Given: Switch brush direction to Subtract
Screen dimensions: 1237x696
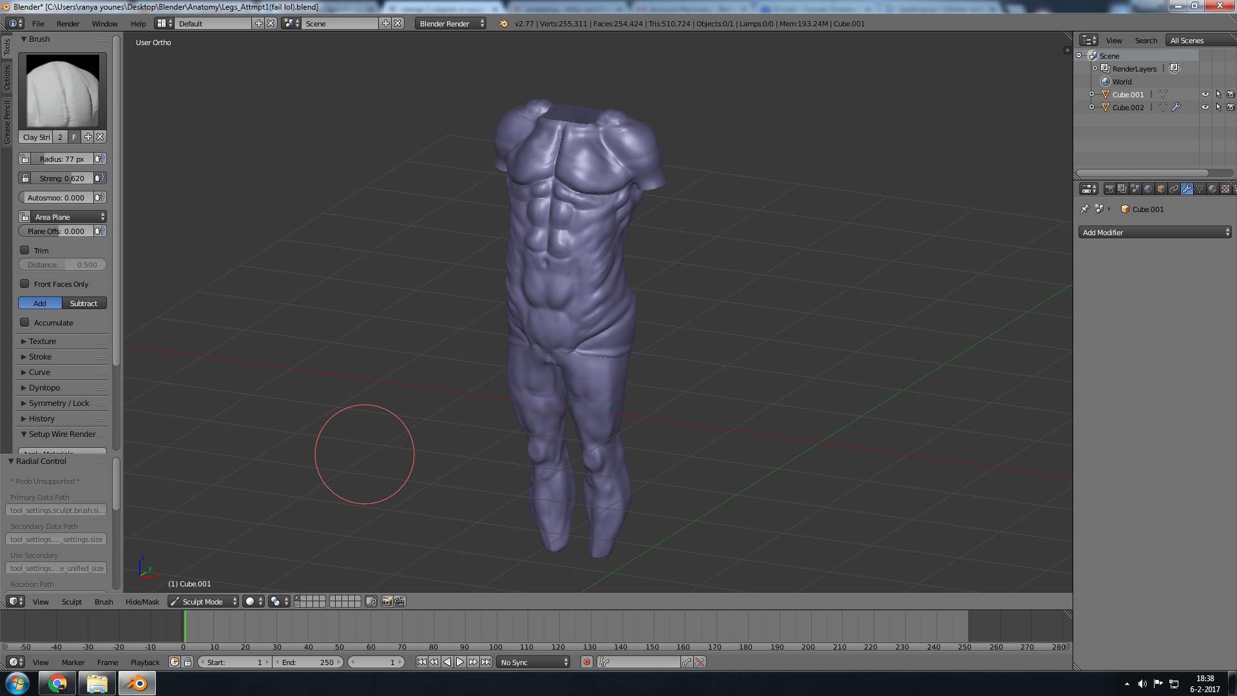Looking at the screenshot, I should click(x=84, y=303).
